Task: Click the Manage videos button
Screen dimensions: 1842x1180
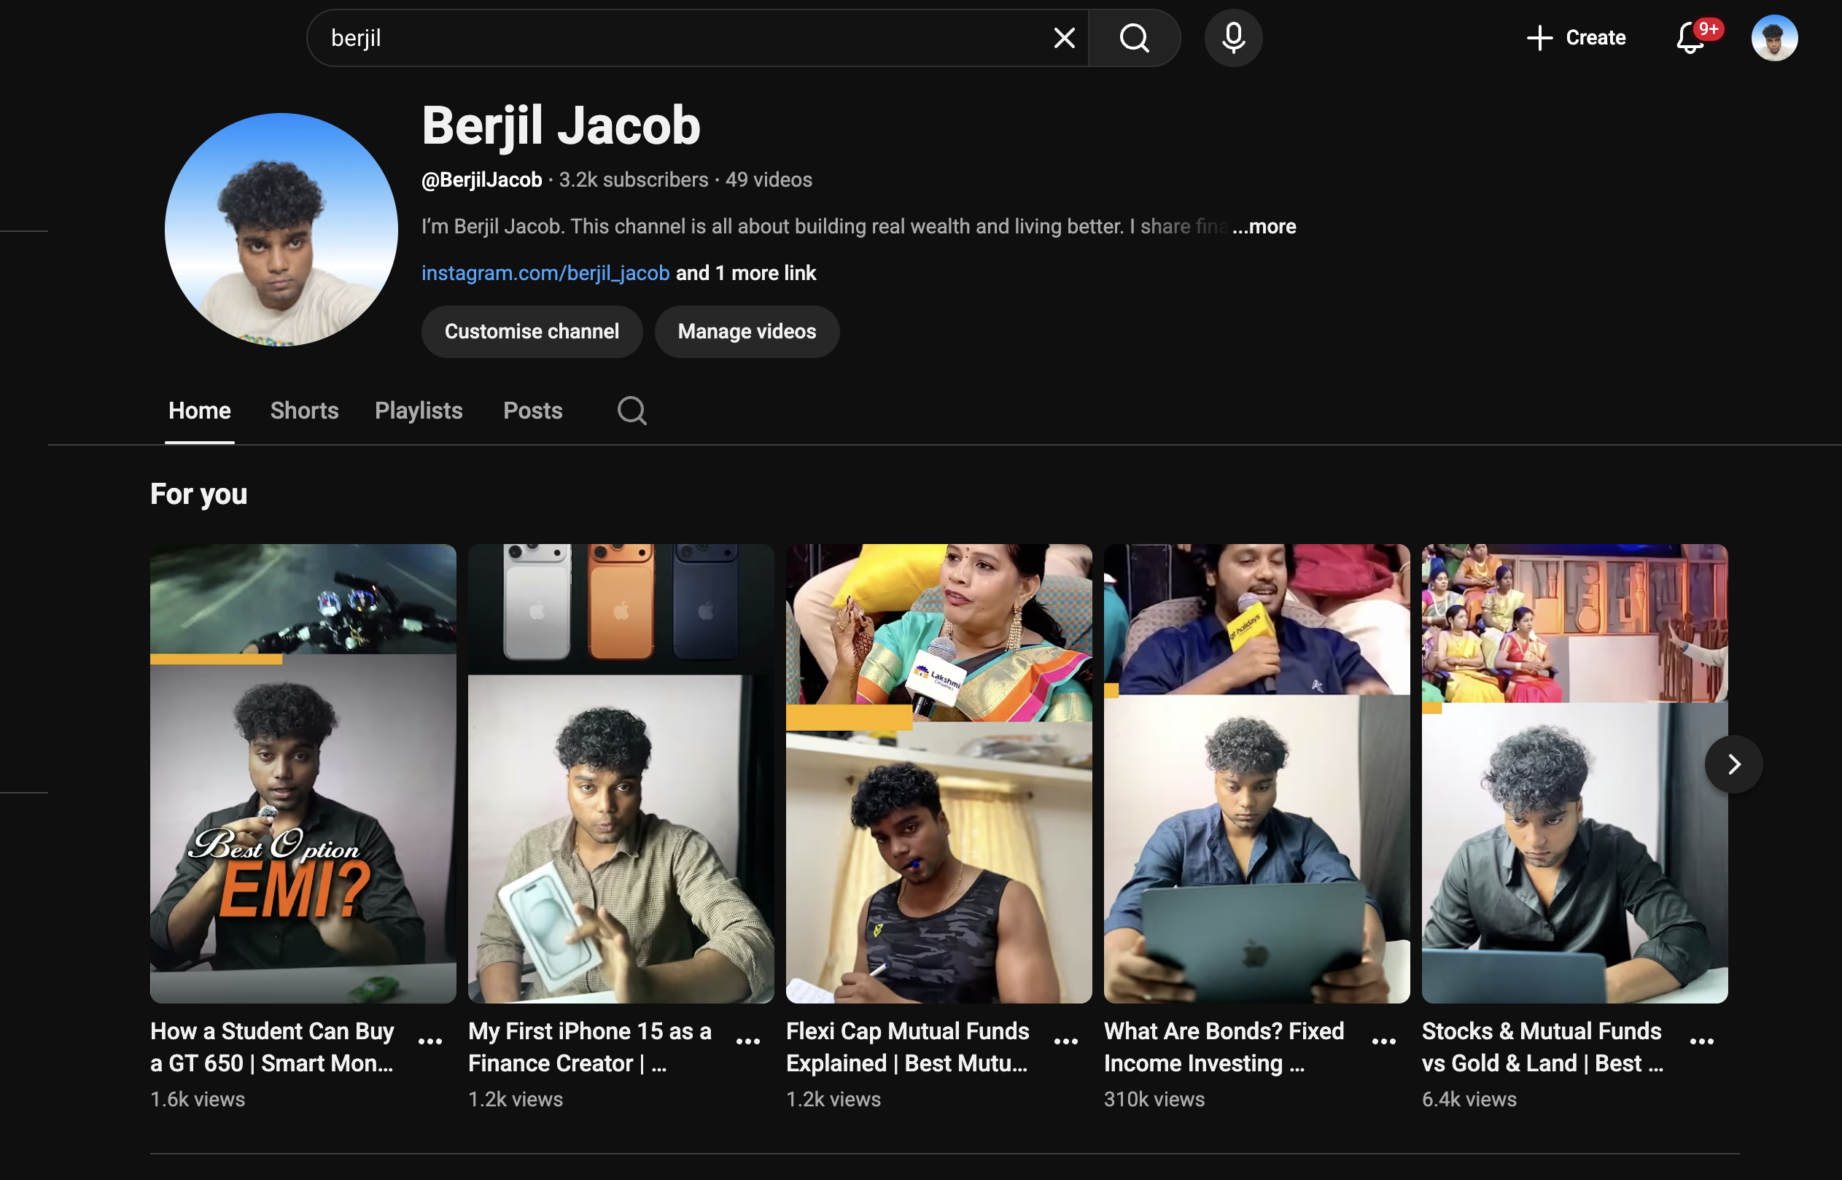Action: [747, 332]
